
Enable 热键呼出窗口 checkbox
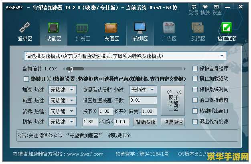(195, 111)
